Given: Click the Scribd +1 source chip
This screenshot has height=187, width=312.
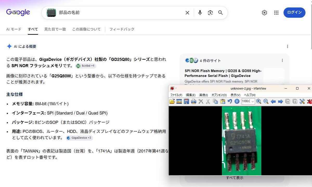Looking at the screenshot, I should [86, 66].
